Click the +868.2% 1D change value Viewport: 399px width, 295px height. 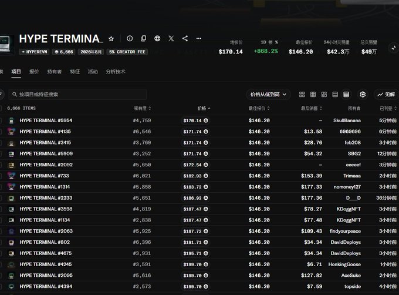(x=266, y=51)
